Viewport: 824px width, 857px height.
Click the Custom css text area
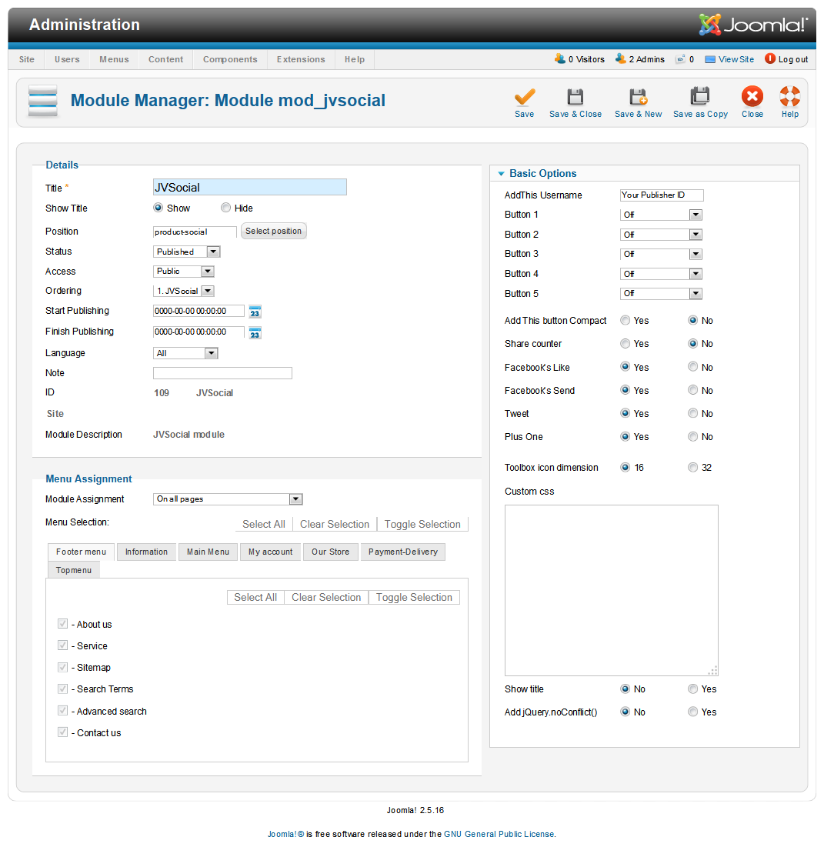pyautogui.click(x=612, y=591)
